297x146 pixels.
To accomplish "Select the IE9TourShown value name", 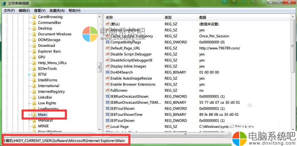I will 122,121.
